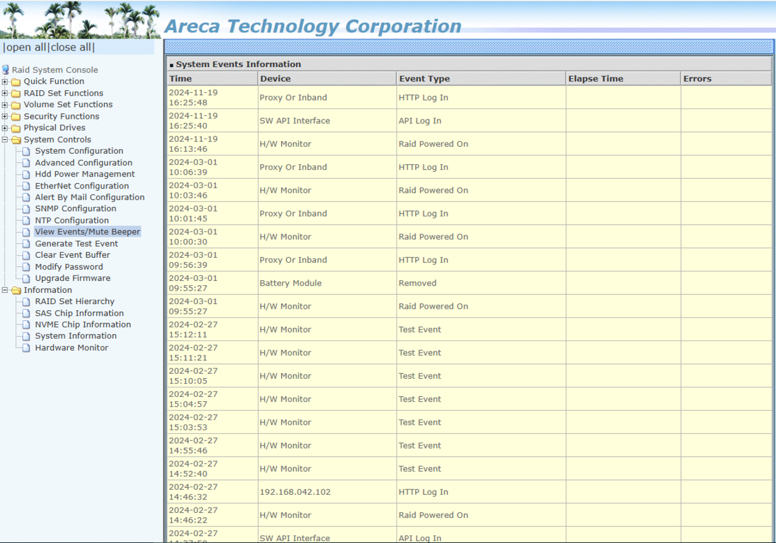Collapse the System Controls tree node

5,139
